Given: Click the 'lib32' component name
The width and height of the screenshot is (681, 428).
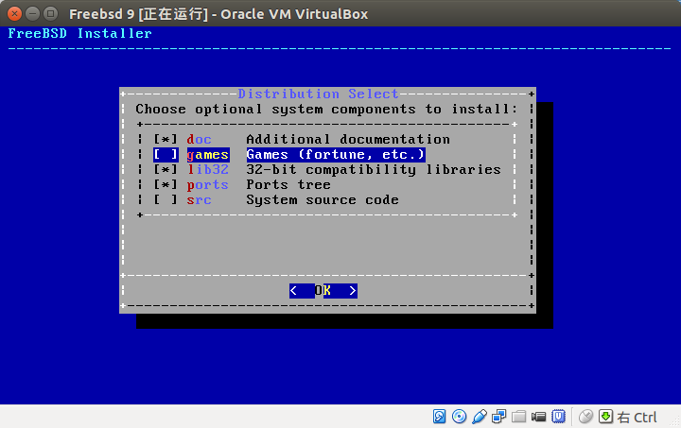Looking at the screenshot, I should (207, 169).
